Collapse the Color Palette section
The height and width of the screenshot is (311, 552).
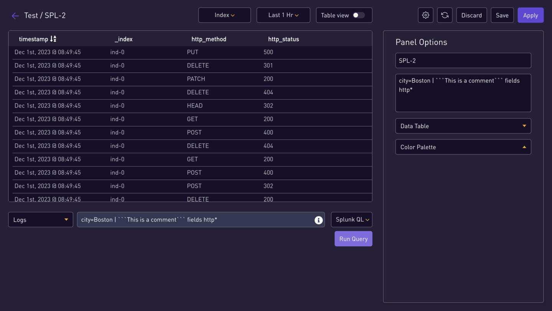tap(463, 147)
